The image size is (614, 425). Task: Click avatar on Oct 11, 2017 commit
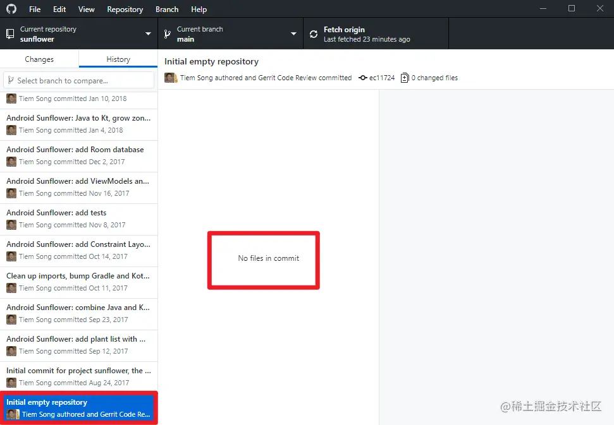coord(11,289)
